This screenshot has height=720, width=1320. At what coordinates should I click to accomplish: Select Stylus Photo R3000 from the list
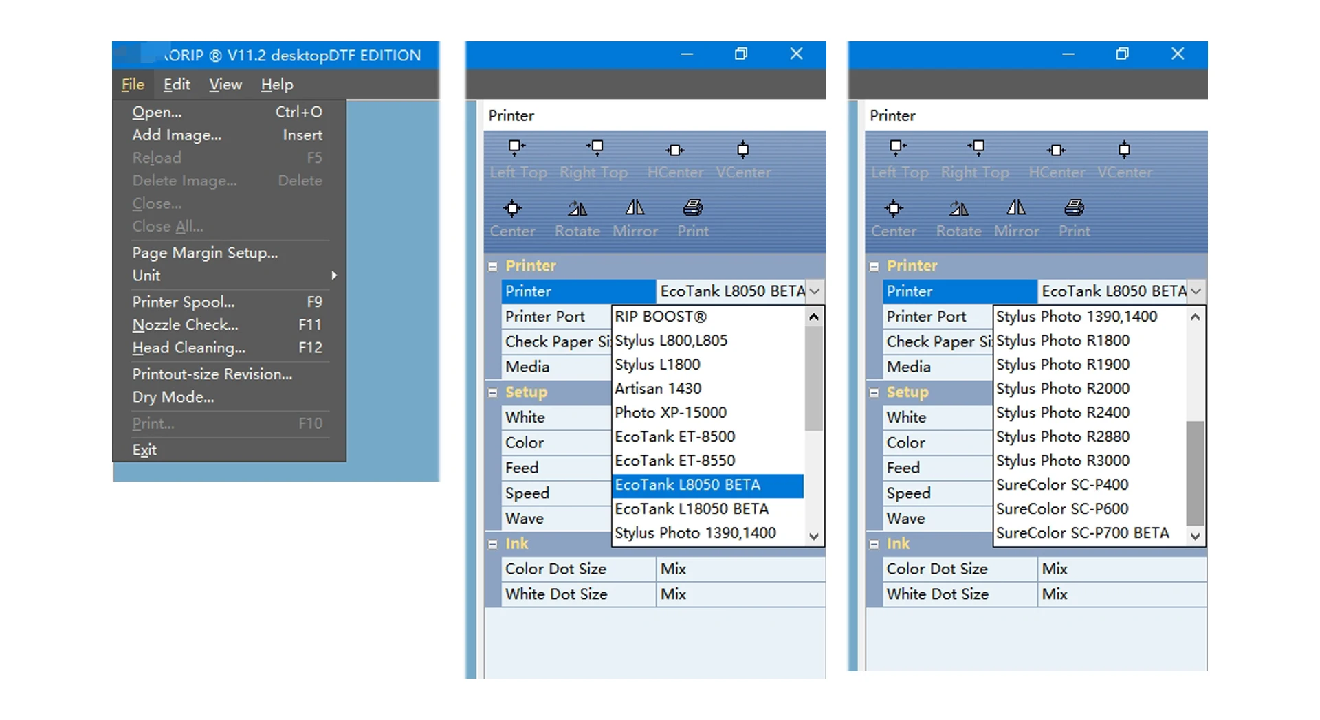pos(1090,461)
